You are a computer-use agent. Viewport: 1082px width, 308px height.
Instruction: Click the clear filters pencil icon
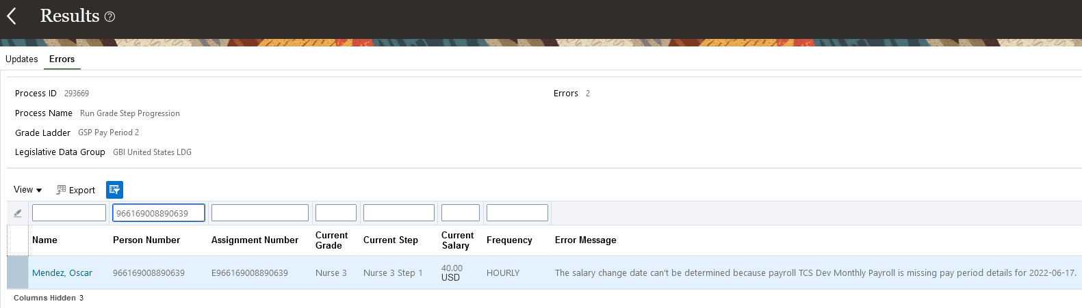(x=18, y=213)
